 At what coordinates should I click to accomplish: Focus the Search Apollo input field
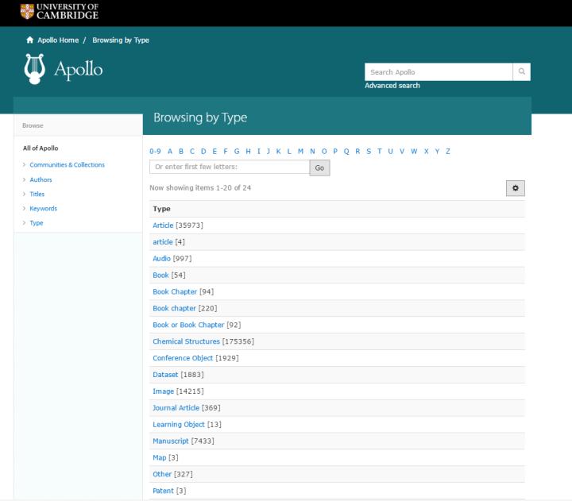pyautogui.click(x=438, y=72)
